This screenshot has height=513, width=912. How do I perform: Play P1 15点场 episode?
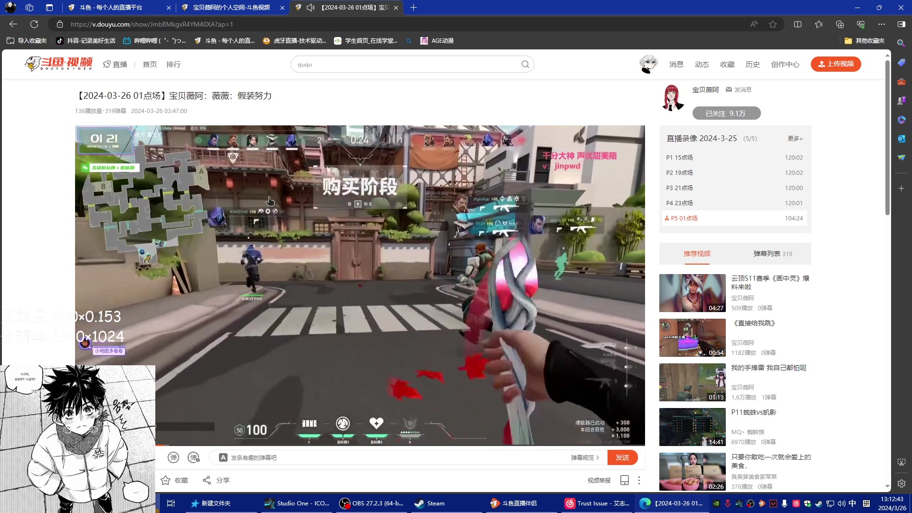click(734, 157)
